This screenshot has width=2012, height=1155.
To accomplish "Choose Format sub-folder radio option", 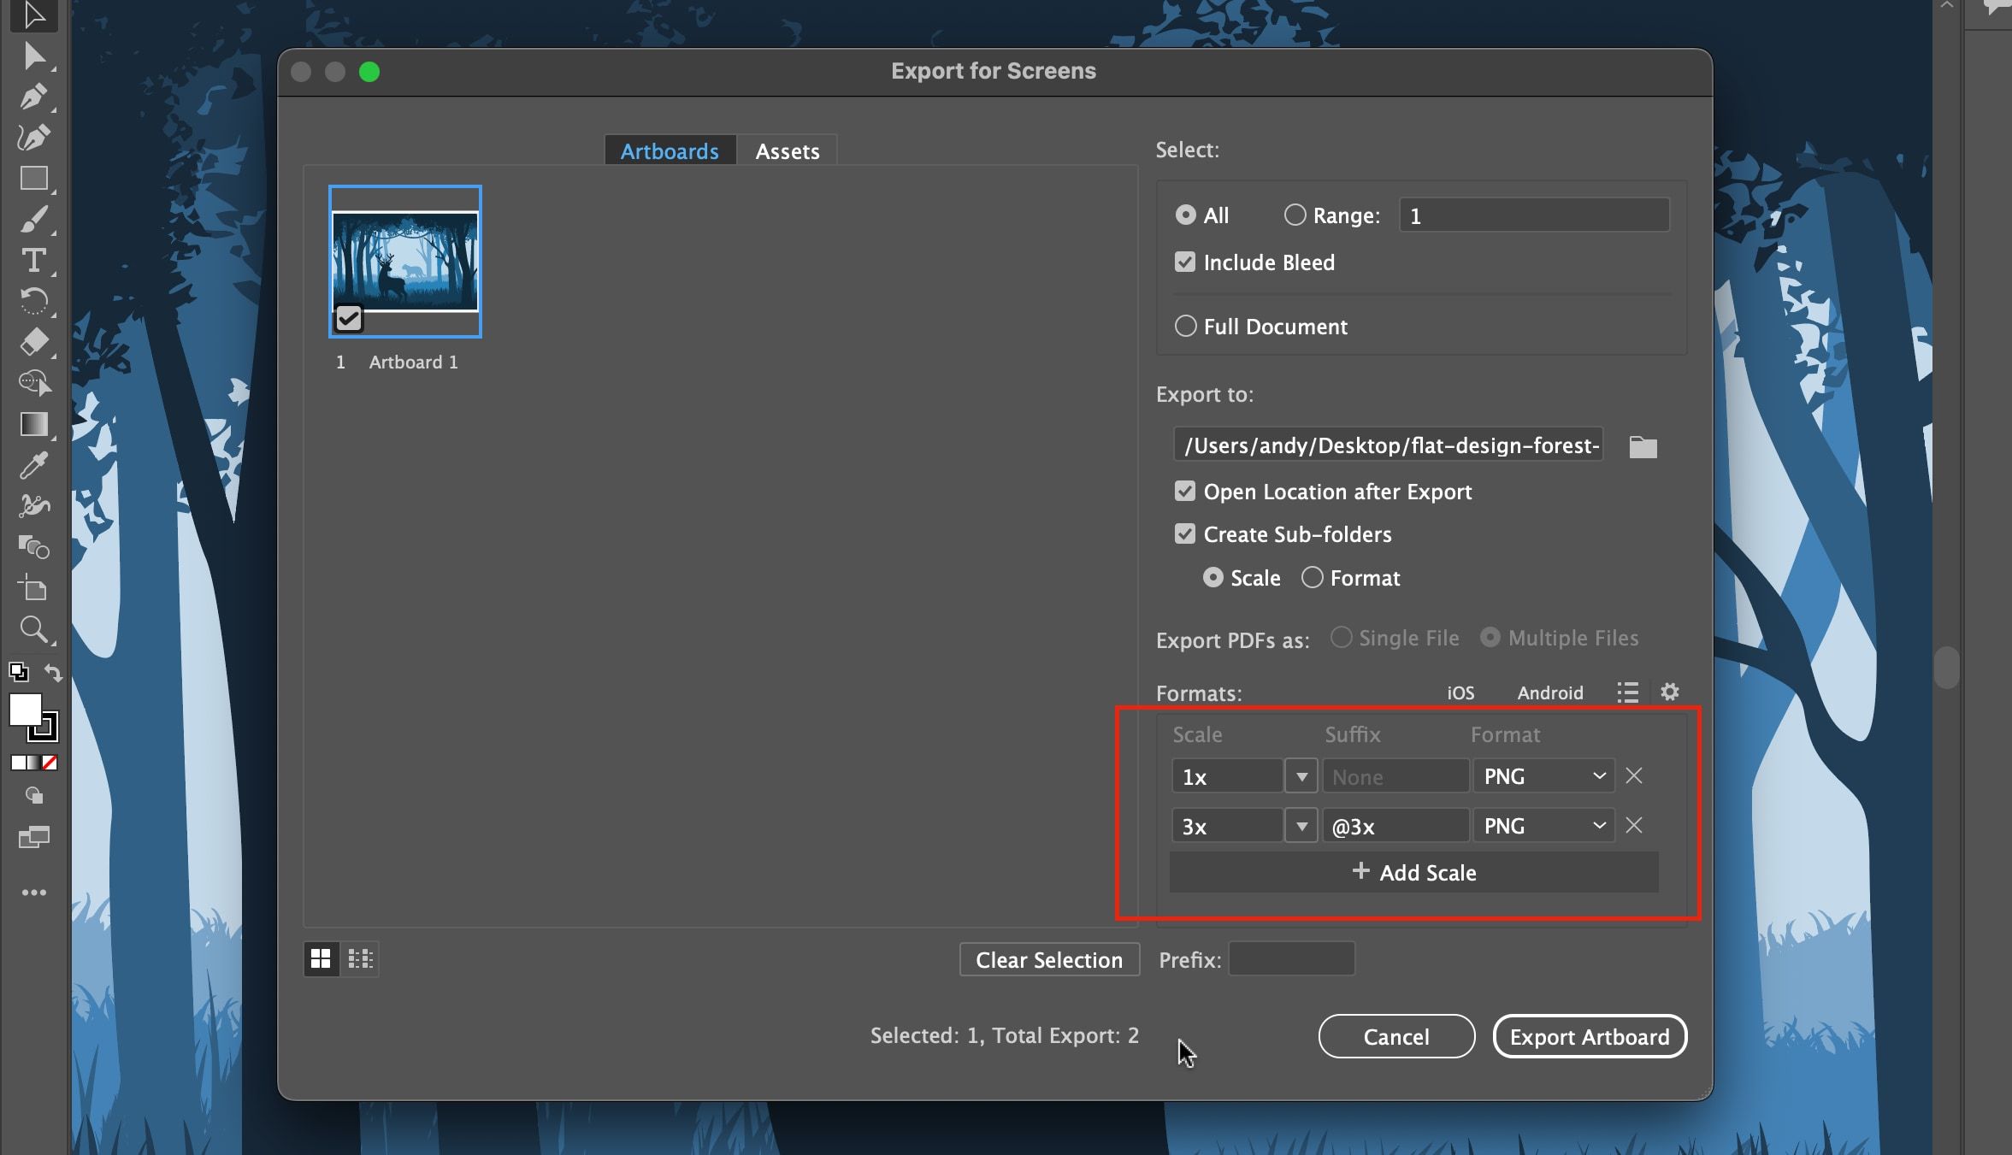I will 1313,578.
